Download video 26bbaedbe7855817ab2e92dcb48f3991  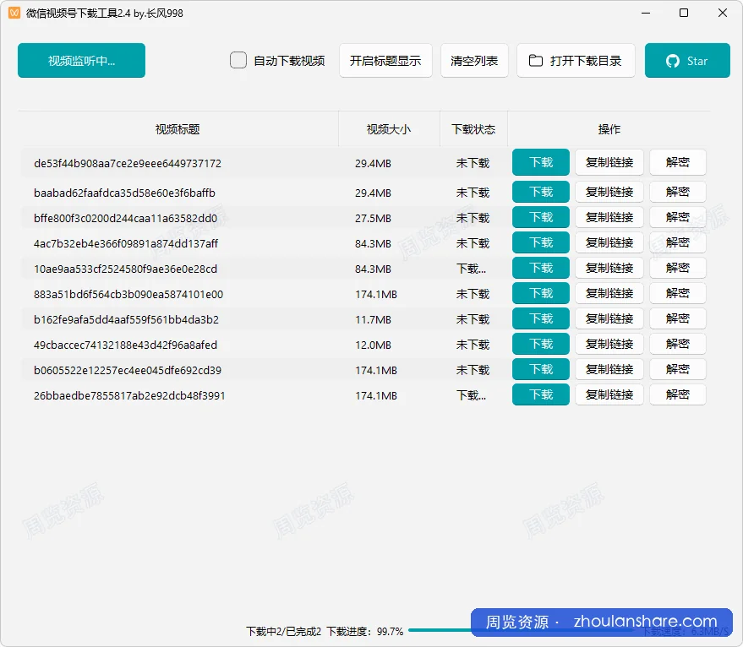click(x=541, y=394)
